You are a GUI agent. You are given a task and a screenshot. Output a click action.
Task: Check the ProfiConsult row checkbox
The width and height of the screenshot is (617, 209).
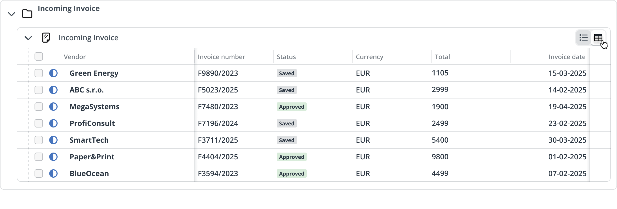pos(39,123)
